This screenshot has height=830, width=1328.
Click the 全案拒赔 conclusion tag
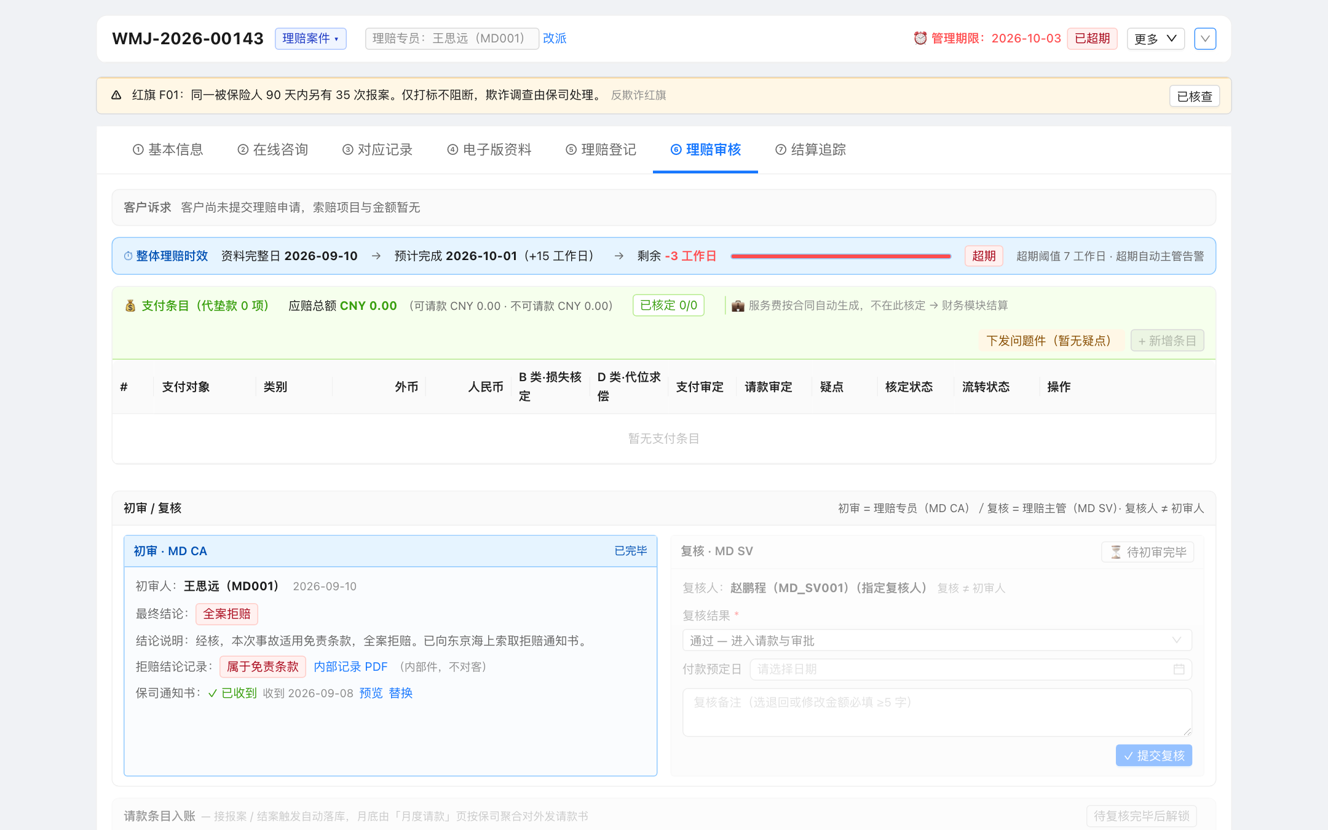coord(227,614)
